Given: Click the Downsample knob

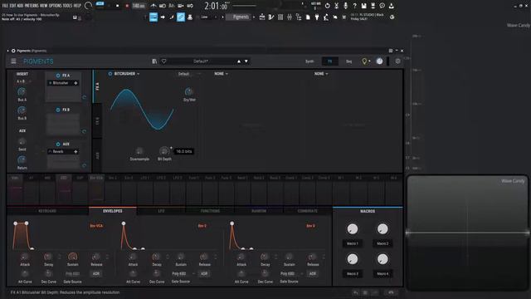Looking at the screenshot, I should (139, 151).
